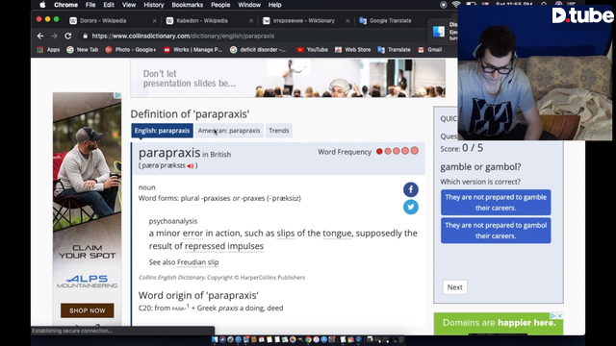Open the YouTube bookmark
This screenshot has height=346, width=616.
coord(312,50)
